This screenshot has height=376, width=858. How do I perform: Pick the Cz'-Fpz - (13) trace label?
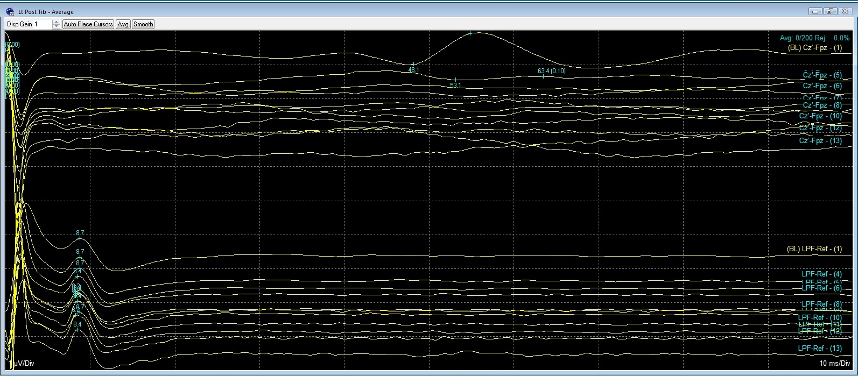(x=820, y=141)
